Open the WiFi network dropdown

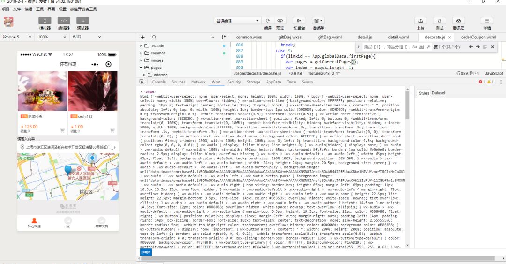[87, 37]
